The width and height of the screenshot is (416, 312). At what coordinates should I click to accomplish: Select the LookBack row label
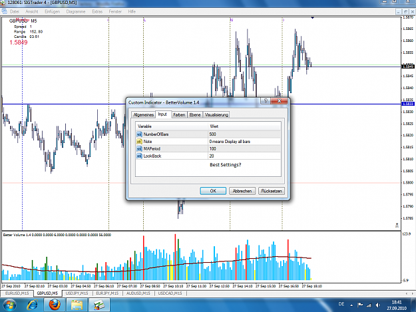[152, 156]
